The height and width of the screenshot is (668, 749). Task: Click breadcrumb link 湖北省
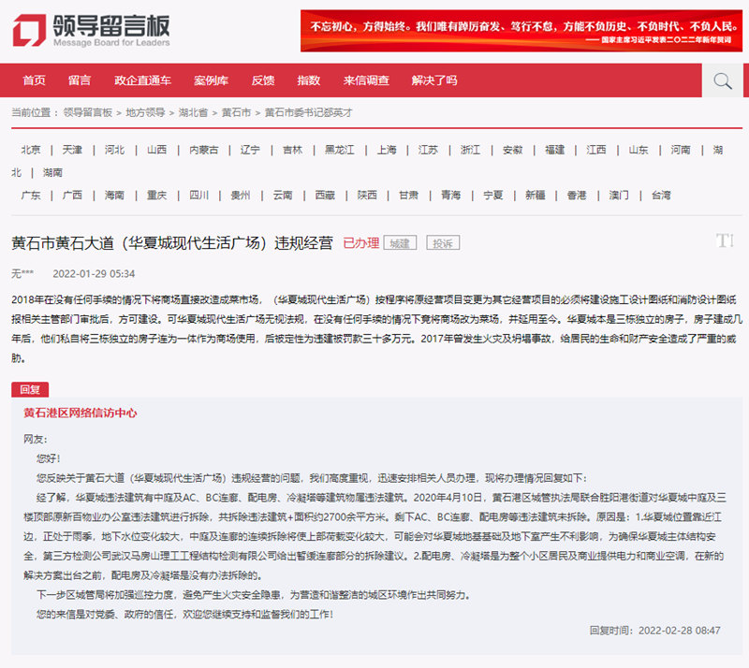[x=194, y=112]
